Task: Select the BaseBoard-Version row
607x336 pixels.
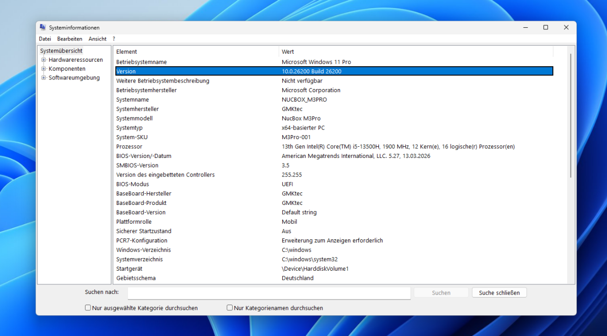Action: (334, 213)
